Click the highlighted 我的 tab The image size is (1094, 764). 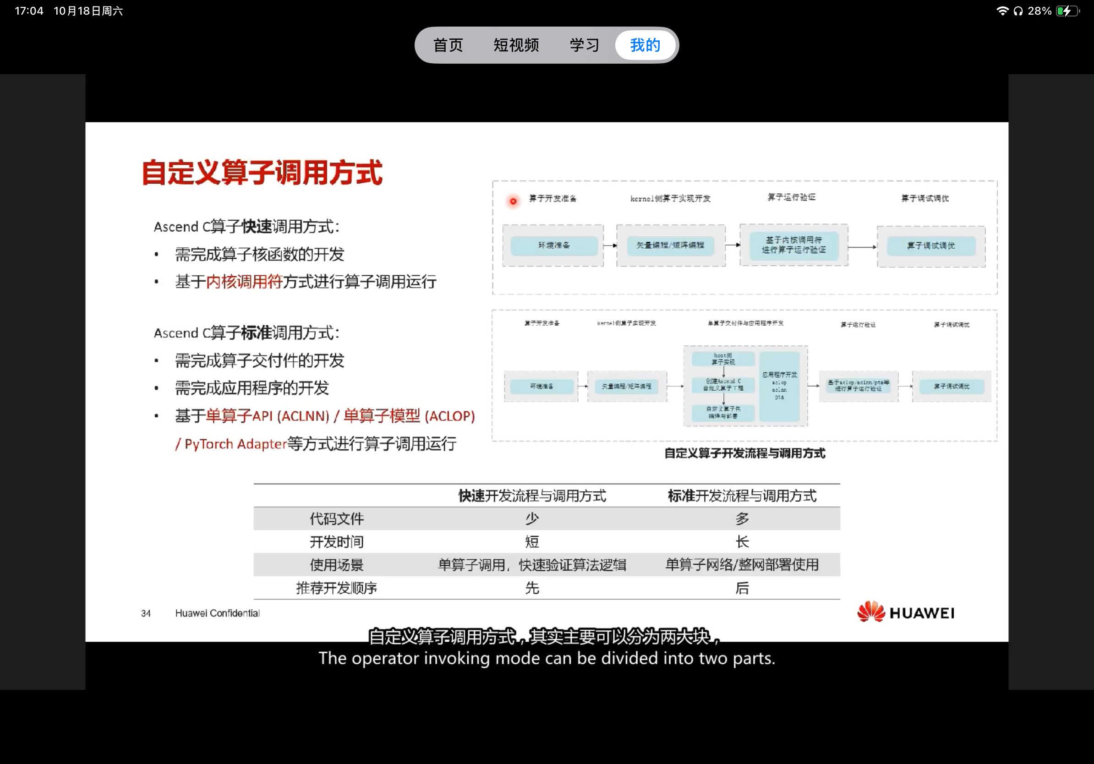(644, 45)
